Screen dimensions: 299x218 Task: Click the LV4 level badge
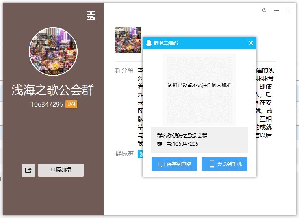(71, 104)
